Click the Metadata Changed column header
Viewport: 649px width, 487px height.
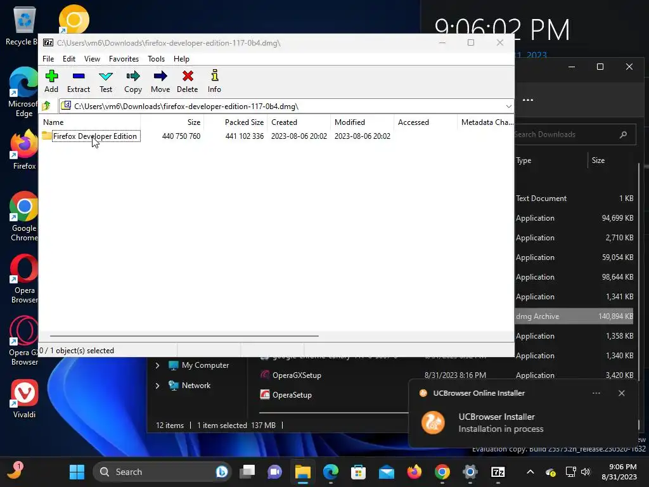pyautogui.click(x=486, y=122)
